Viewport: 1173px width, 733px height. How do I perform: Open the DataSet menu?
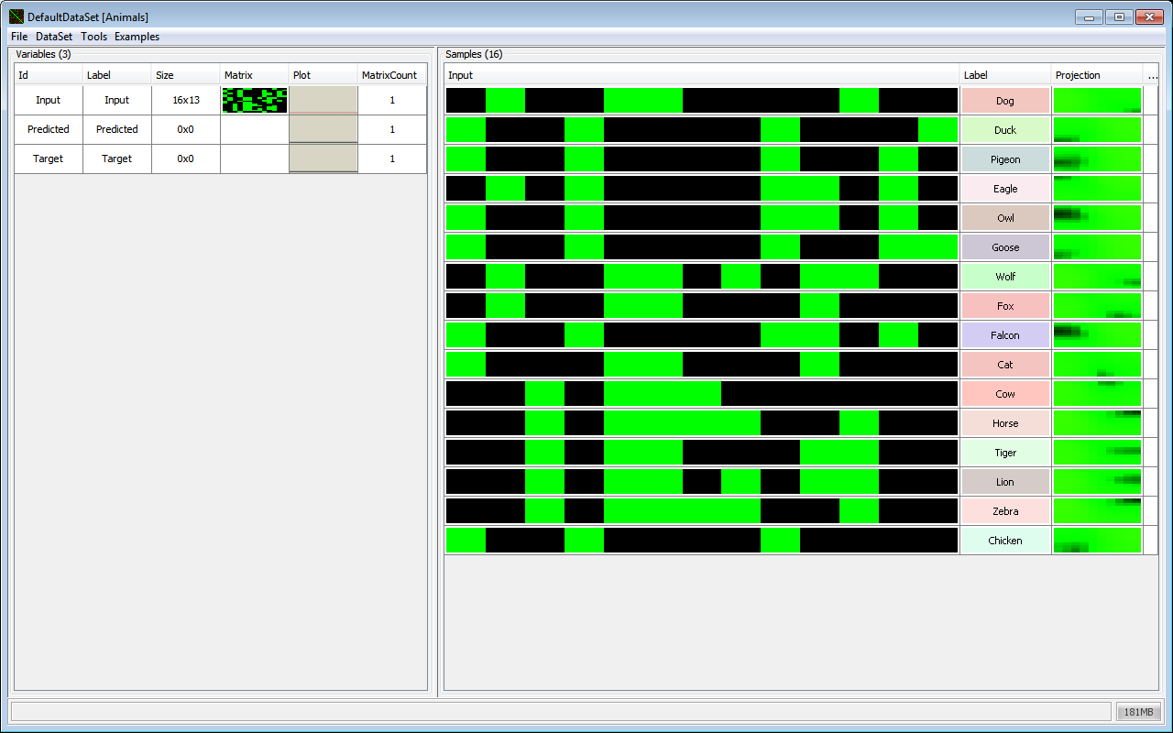[52, 37]
